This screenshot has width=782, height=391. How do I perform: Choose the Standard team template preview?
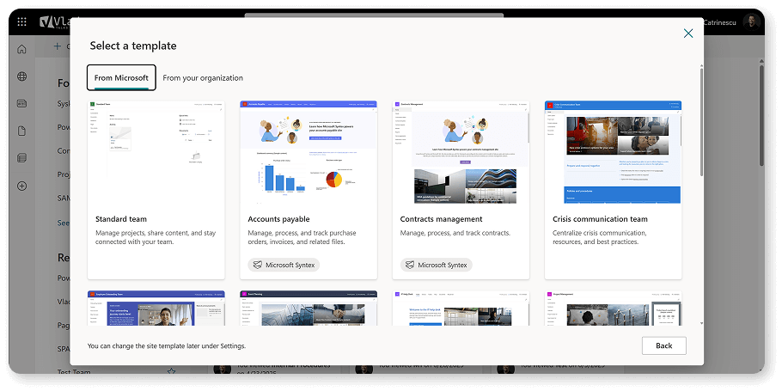tap(156, 153)
